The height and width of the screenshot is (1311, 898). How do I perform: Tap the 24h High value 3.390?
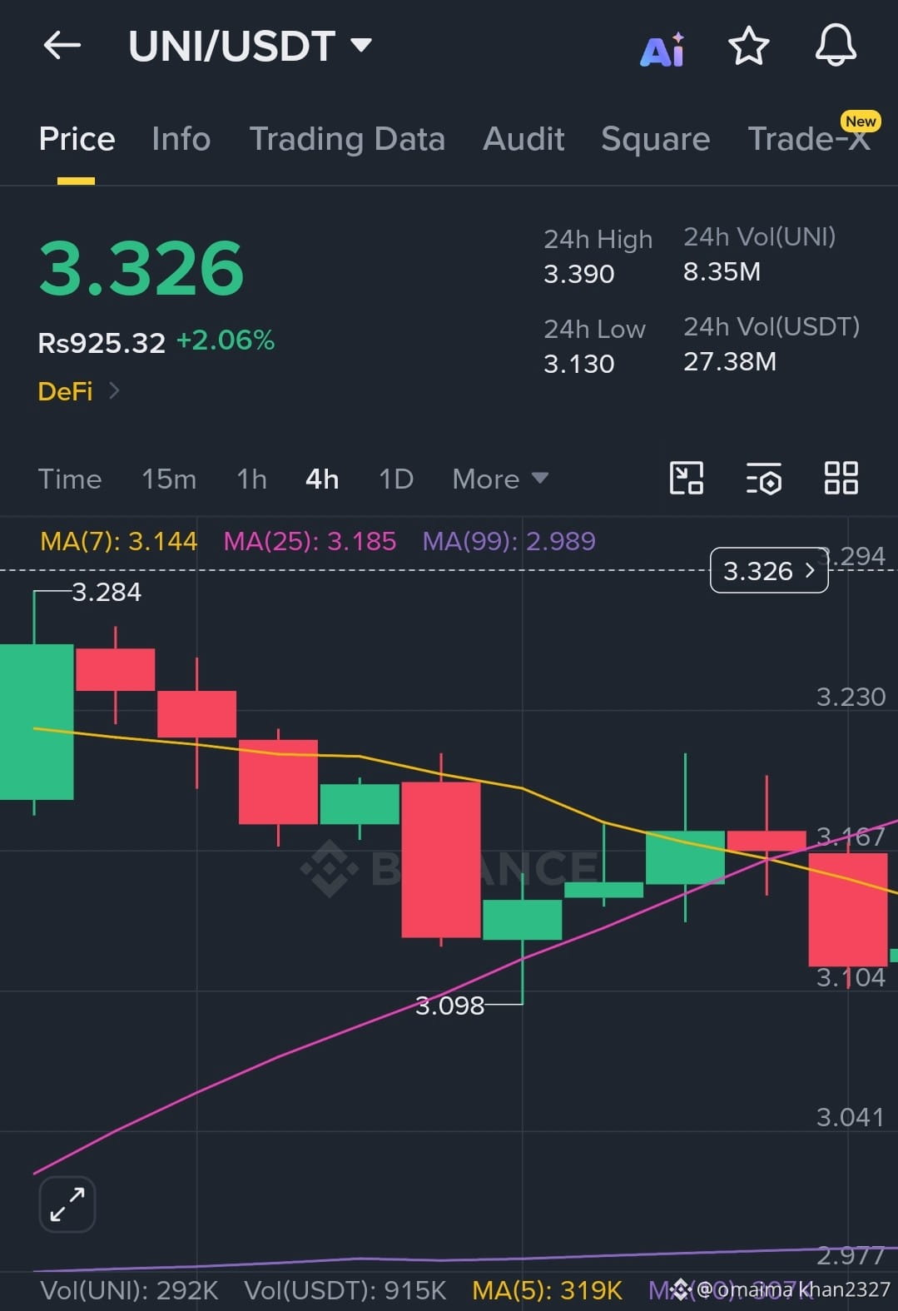coord(579,274)
